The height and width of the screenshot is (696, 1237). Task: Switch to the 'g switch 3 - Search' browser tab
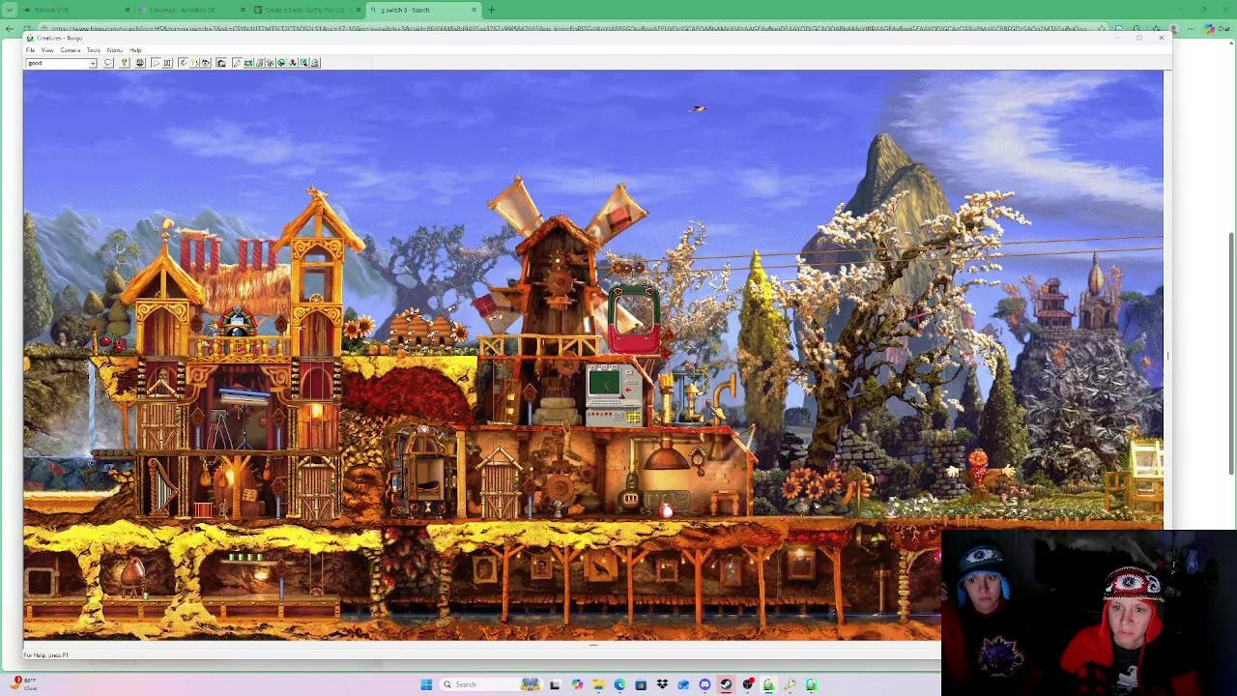423,10
